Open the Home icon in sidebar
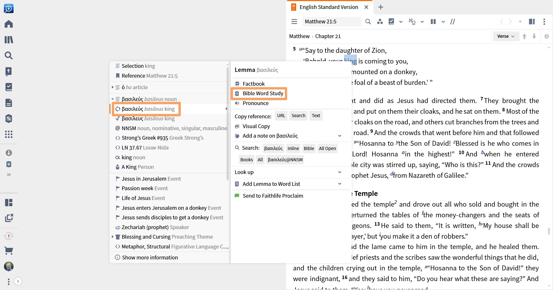This screenshot has width=553, height=290. [9, 24]
